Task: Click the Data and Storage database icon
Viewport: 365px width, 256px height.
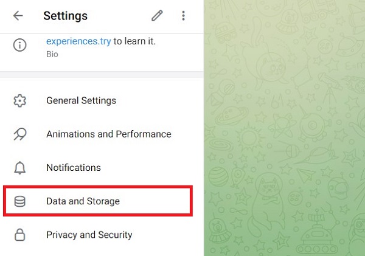Action: click(x=20, y=201)
